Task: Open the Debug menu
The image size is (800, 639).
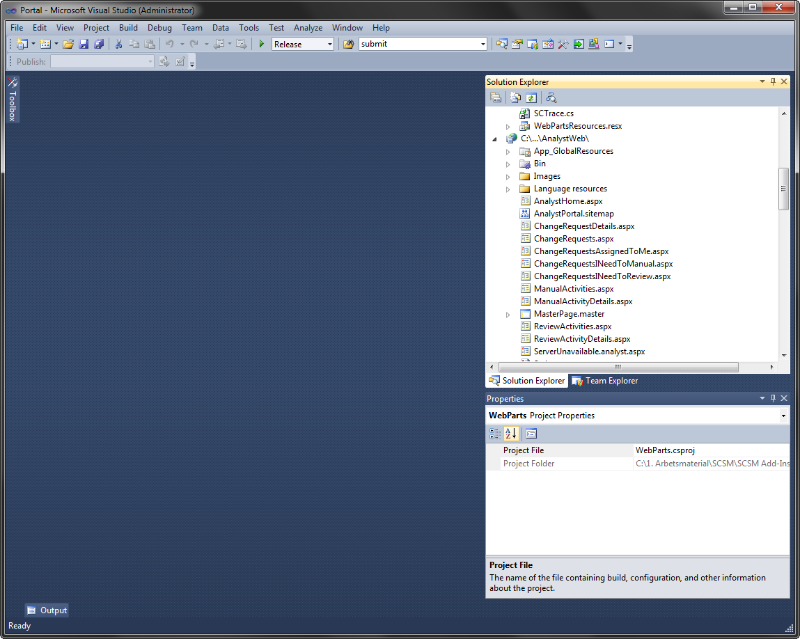Action: click(159, 28)
